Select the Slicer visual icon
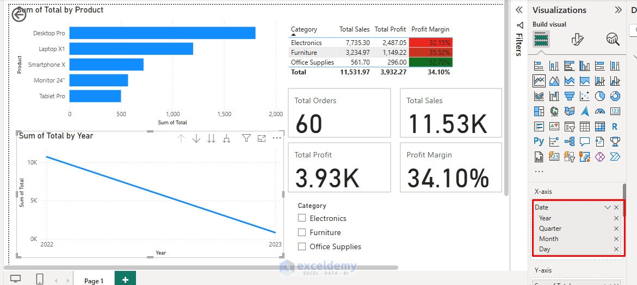637x285 pixels. [x=569, y=126]
